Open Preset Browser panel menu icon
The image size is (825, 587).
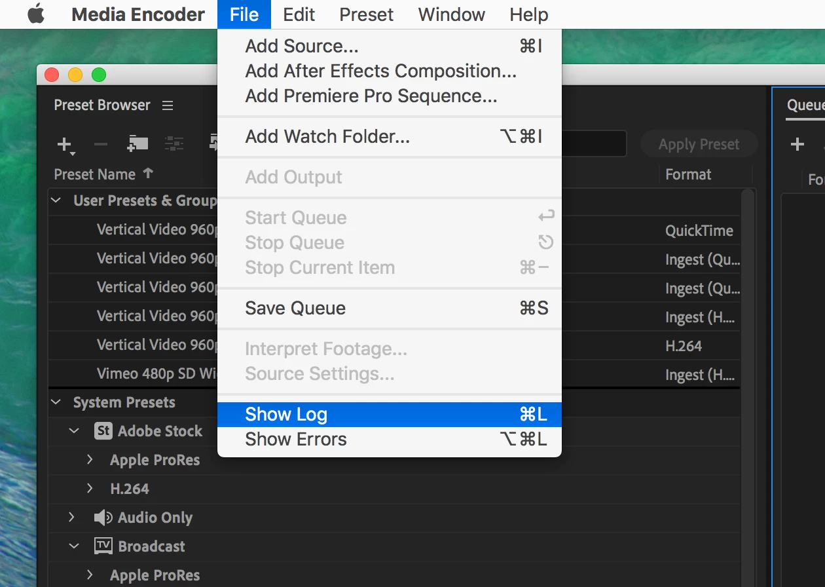coord(168,105)
